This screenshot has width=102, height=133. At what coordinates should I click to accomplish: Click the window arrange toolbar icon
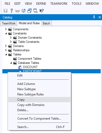pyautogui.click(x=30, y=11)
